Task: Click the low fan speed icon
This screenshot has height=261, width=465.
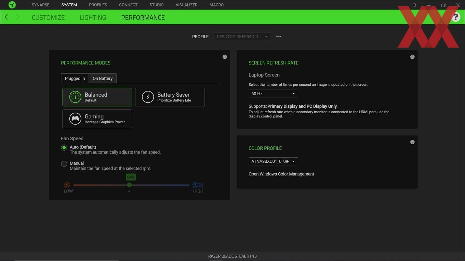Action: pyautogui.click(x=67, y=185)
